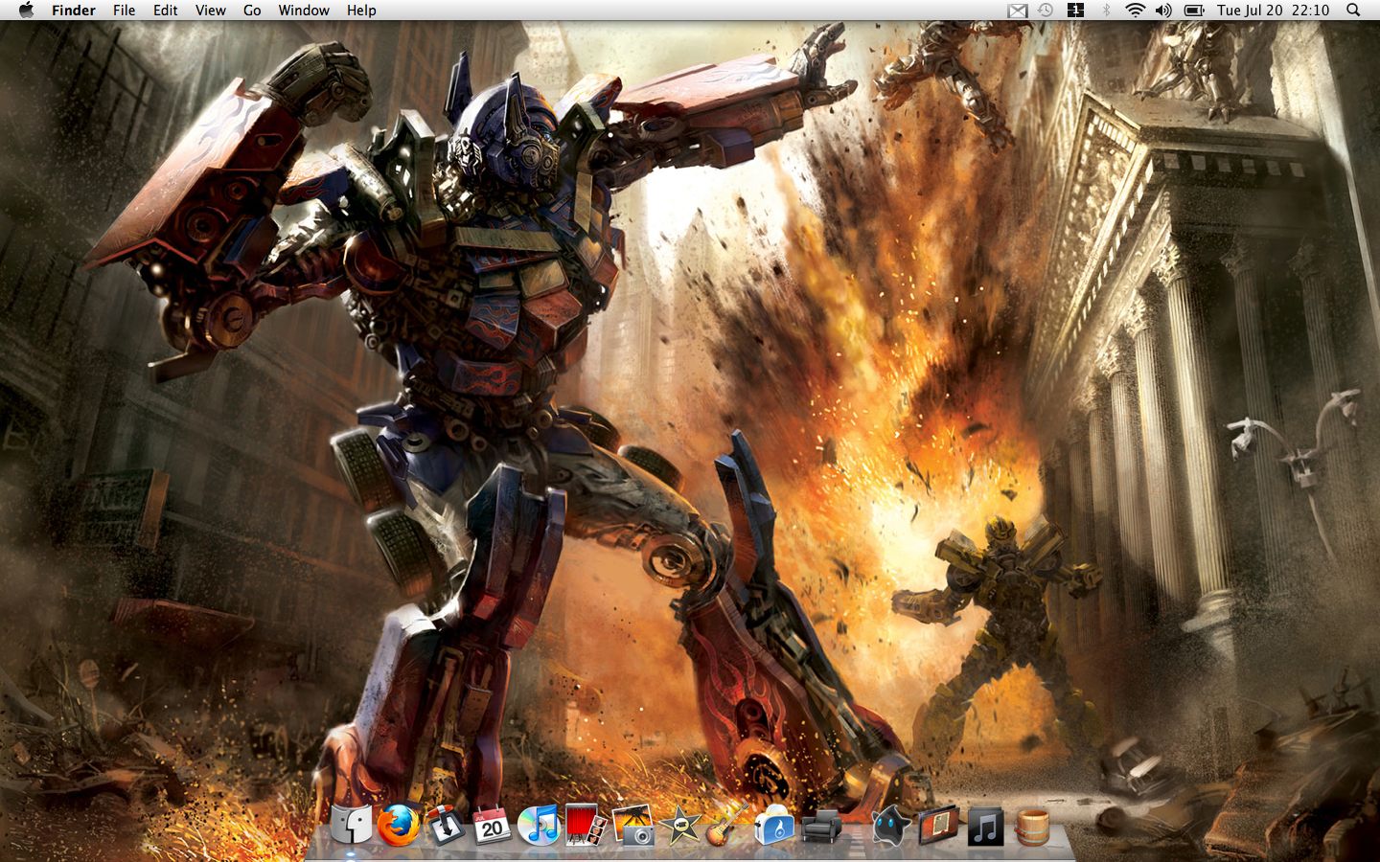Open the Edit menu

(166, 11)
